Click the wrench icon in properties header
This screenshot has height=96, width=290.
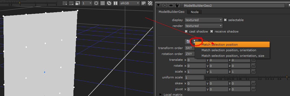pyautogui.click(x=177, y=5)
